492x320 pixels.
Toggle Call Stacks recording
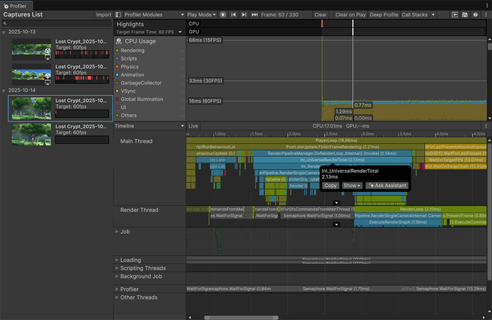tap(414, 14)
